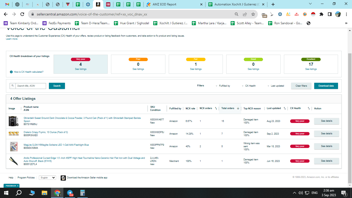
Task: Focus the Search title, ASIN field
Action: (x=31, y=86)
